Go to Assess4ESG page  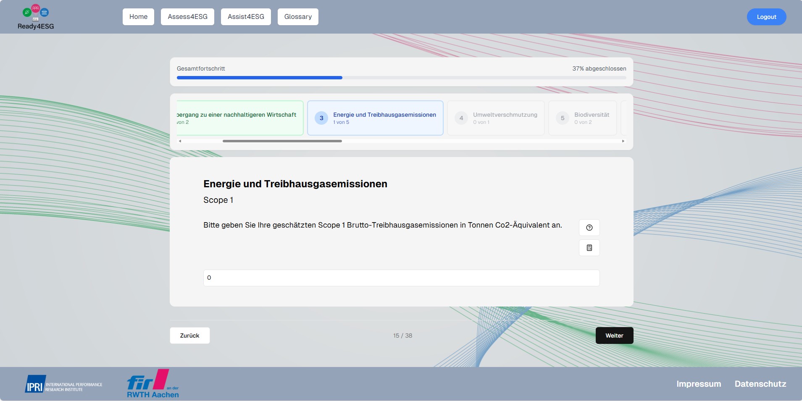pyautogui.click(x=187, y=17)
